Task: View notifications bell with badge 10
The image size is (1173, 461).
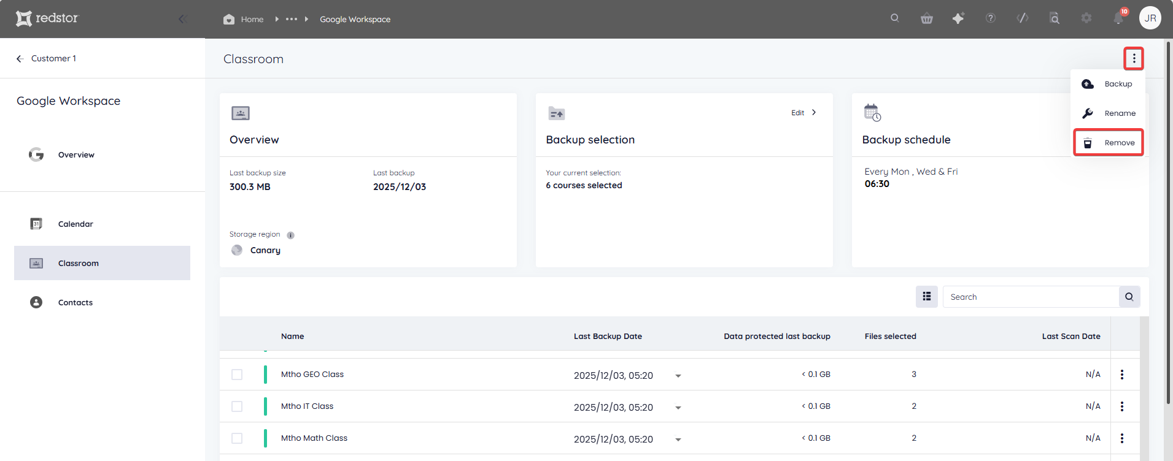Action: [1118, 18]
